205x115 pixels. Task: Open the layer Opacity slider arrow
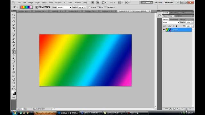click(x=192, y=22)
